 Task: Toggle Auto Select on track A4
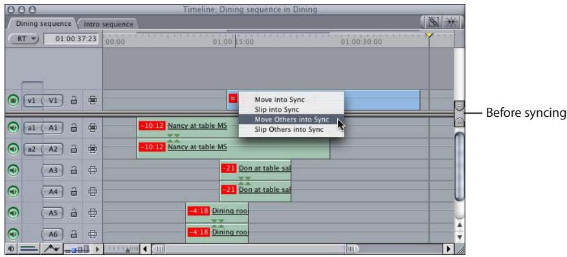[93, 191]
